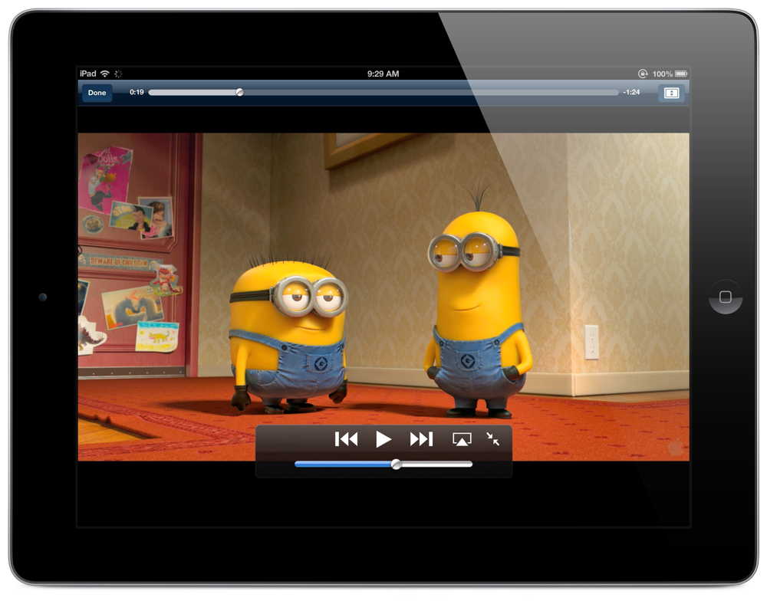Tap the remaining time -1:24 label
This screenshot has width=767, height=604.
(x=631, y=92)
